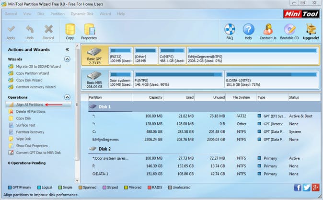Click the Show Disk Properties icon
Viewport: 323px width, 200px height.
click(11, 146)
